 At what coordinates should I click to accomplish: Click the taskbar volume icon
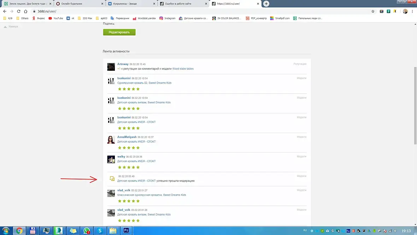pos(395,231)
